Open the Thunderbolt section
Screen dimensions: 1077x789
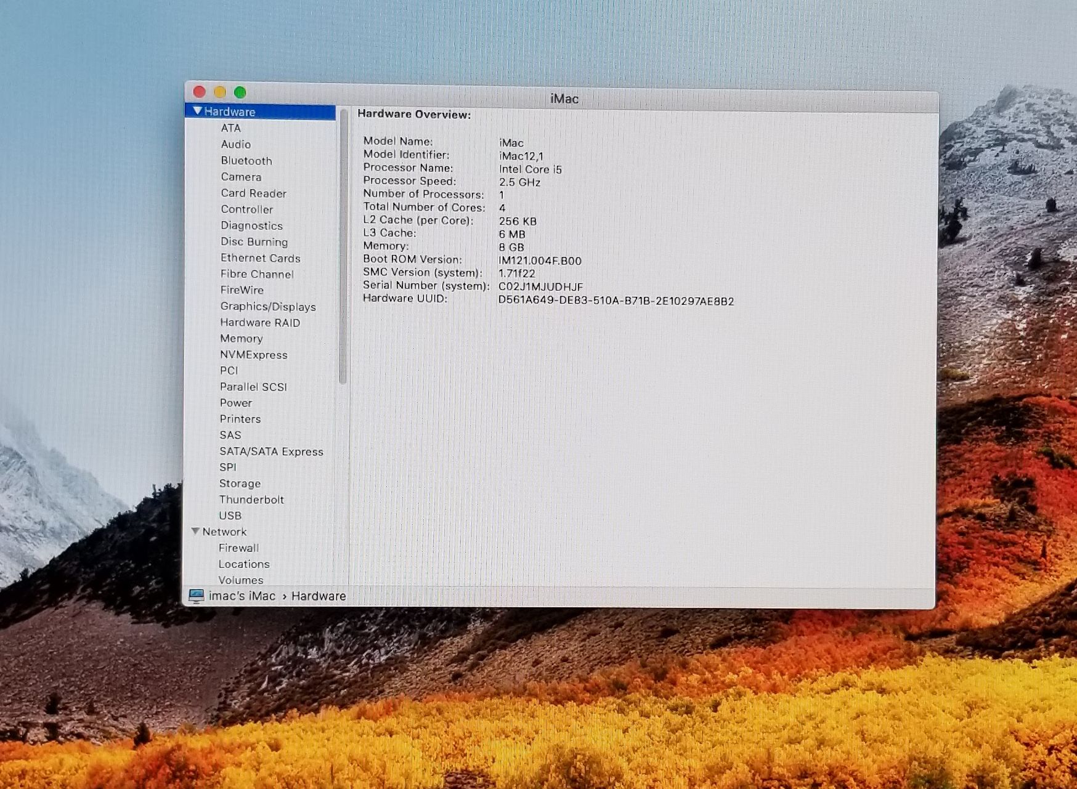[251, 500]
